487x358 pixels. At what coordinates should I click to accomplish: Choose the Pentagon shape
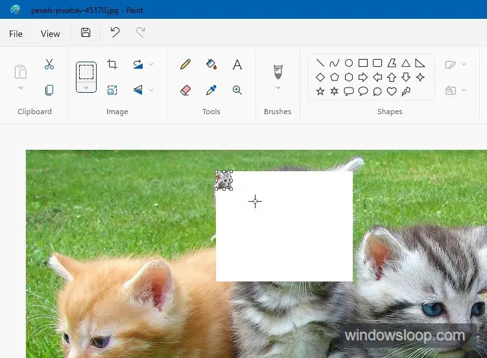click(x=334, y=77)
